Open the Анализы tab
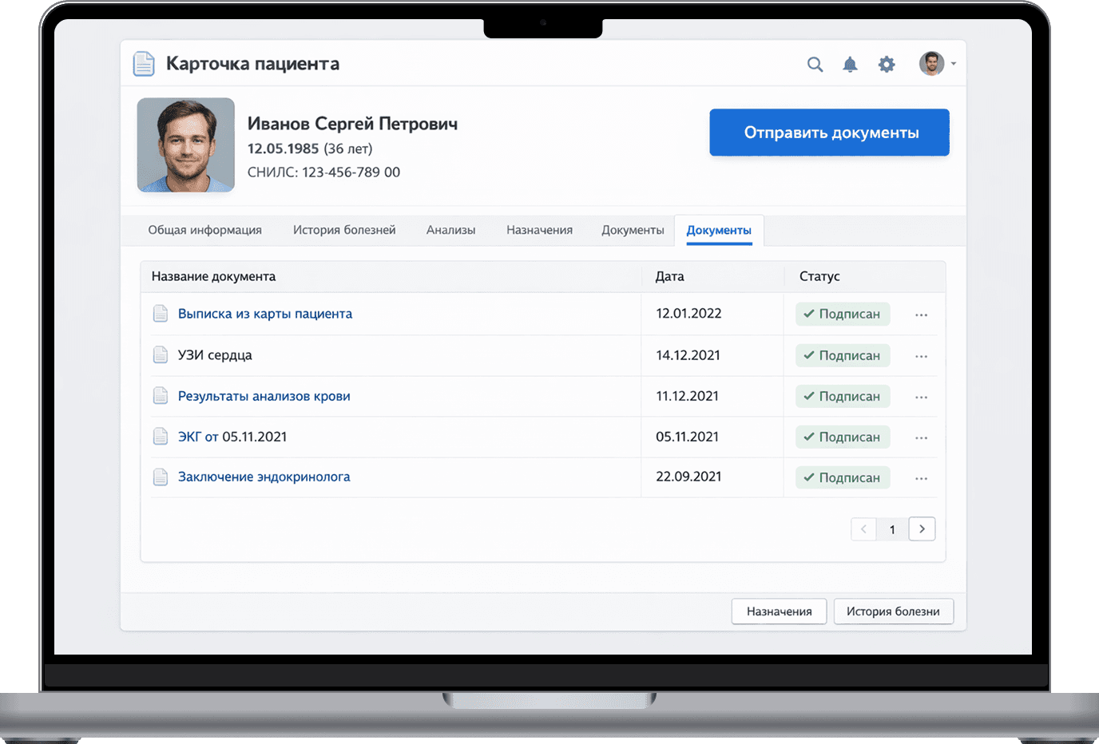This screenshot has height=744, width=1099. (x=450, y=230)
